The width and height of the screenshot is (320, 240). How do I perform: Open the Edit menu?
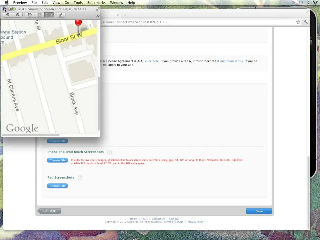45,3
